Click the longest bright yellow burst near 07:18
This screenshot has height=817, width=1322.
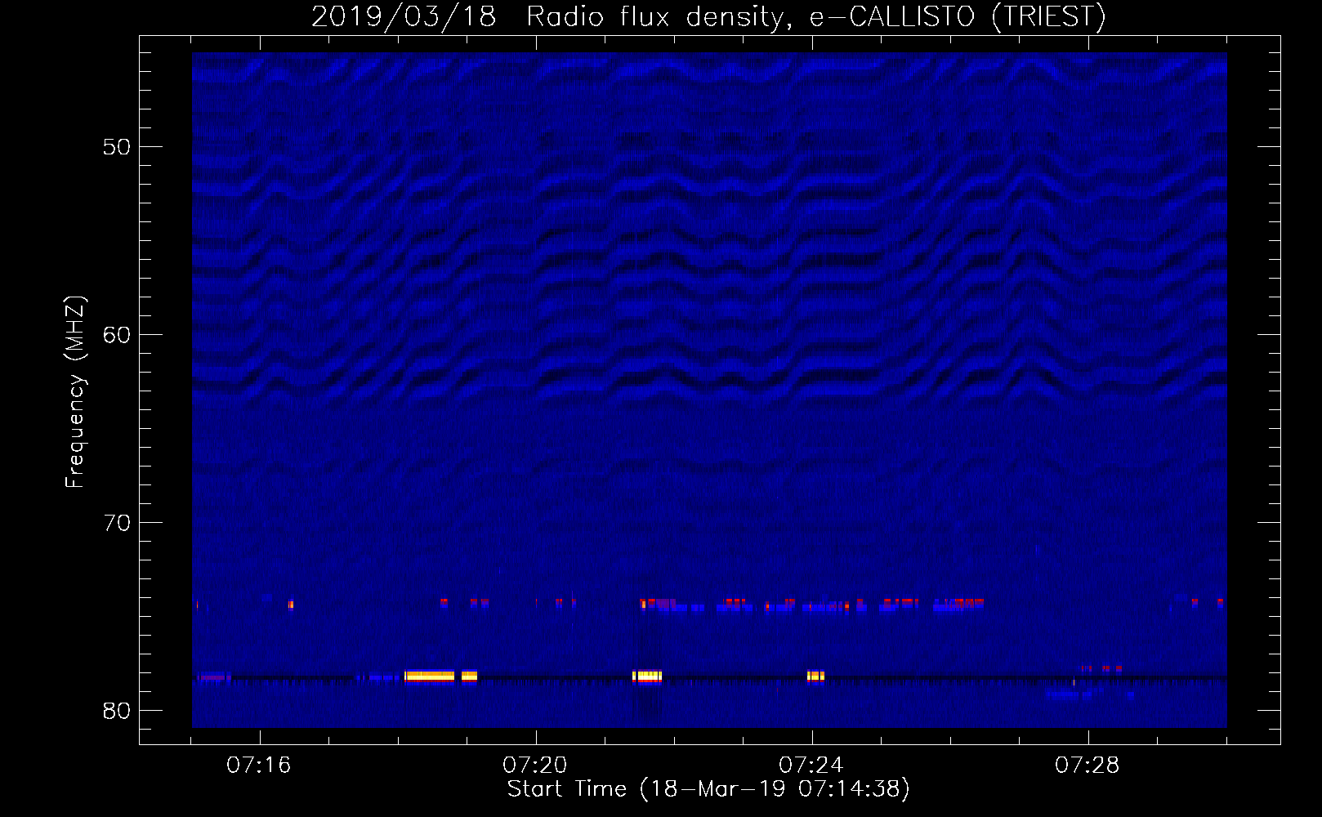coord(430,676)
